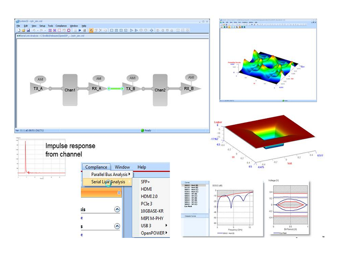
Task: Open the Setup menu in SystemSI window
Action: point(42,26)
